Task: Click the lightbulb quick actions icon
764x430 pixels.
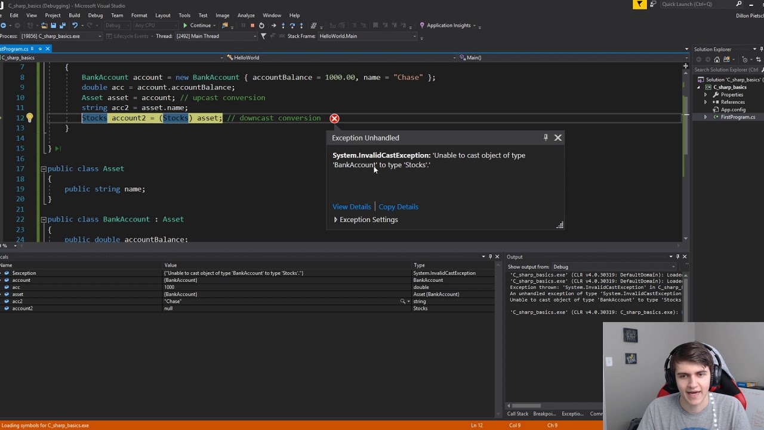Action: point(29,118)
